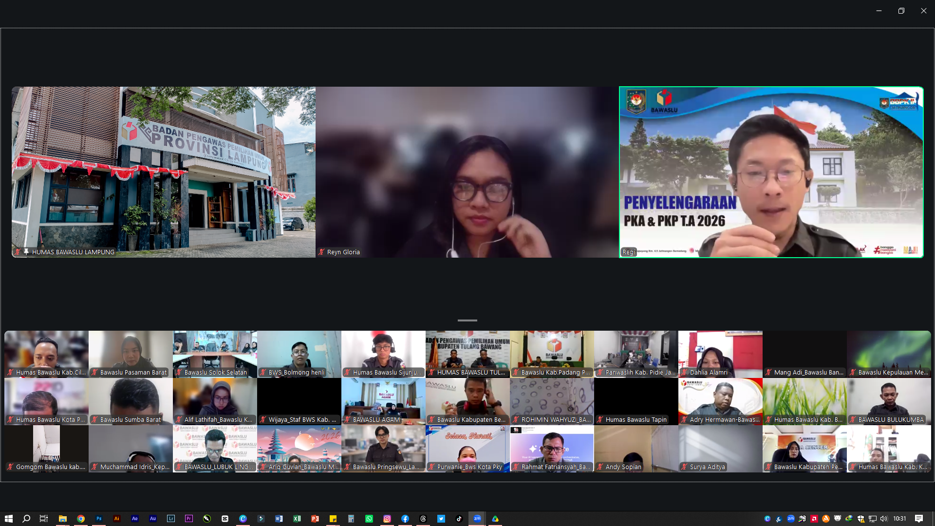Select the BWS_Bolmong henli tile
This screenshot has height=526, width=935.
coord(299,354)
